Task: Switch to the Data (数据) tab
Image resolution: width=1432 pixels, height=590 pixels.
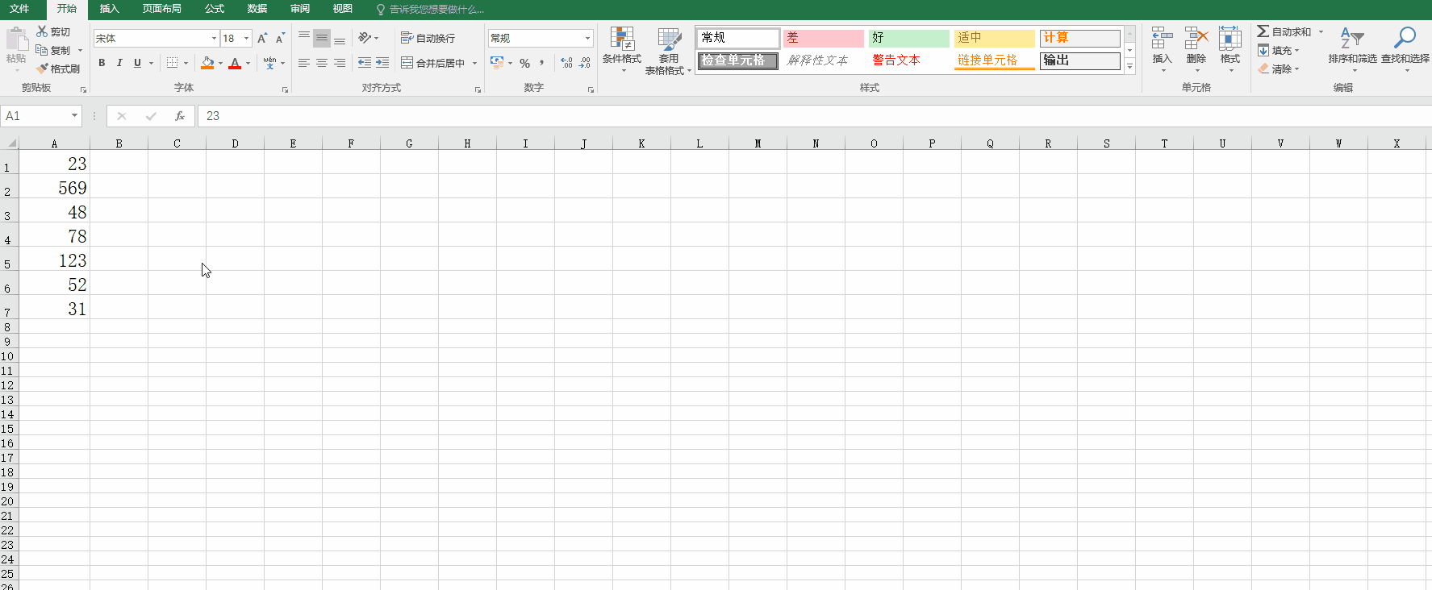Action: 257,9
